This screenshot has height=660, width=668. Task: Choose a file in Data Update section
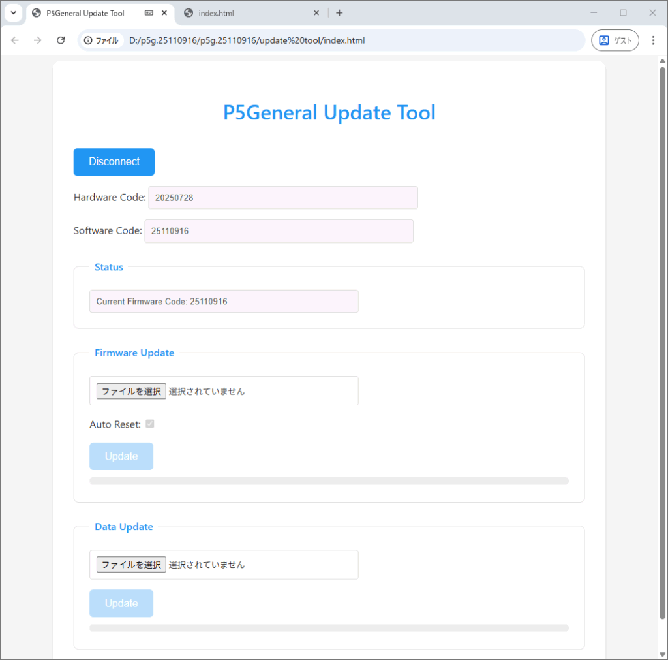tap(131, 565)
